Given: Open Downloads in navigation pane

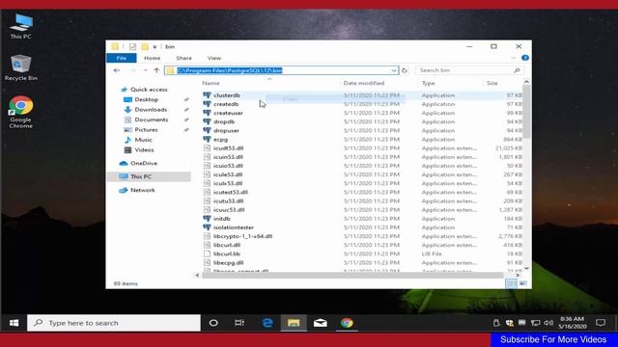Looking at the screenshot, I should click(x=151, y=110).
